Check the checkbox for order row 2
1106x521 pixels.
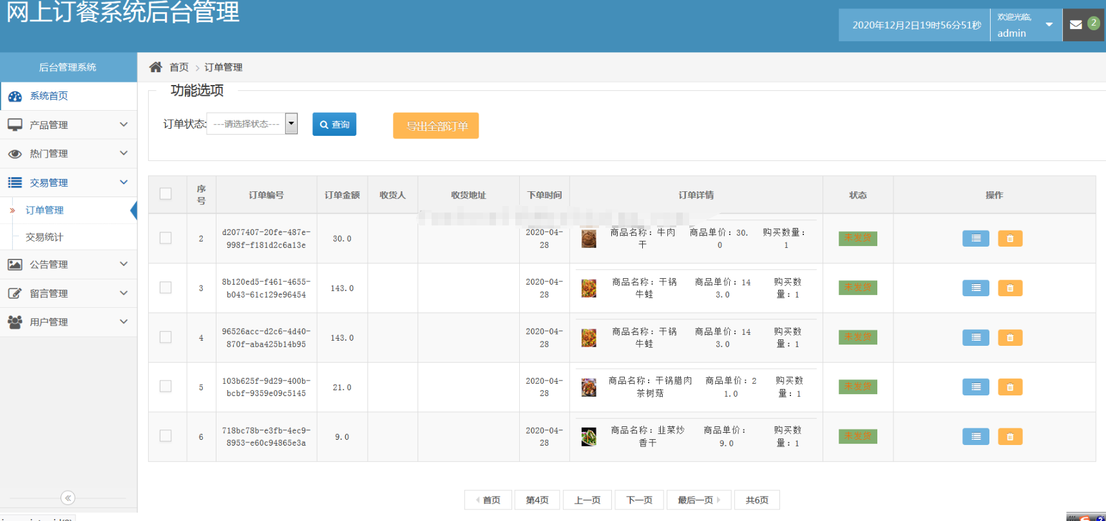coord(166,238)
